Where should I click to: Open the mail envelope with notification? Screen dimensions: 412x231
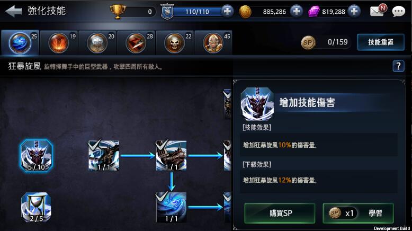pos(378,11)
